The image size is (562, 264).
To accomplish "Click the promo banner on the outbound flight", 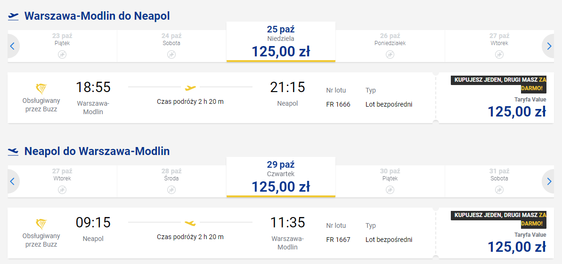I will pyautogui.click(x=498, y=84).
